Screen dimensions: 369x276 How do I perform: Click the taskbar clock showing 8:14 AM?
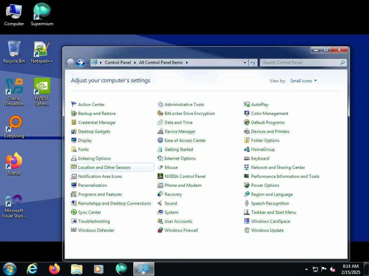pyautogui.click(x=351, y=269)
